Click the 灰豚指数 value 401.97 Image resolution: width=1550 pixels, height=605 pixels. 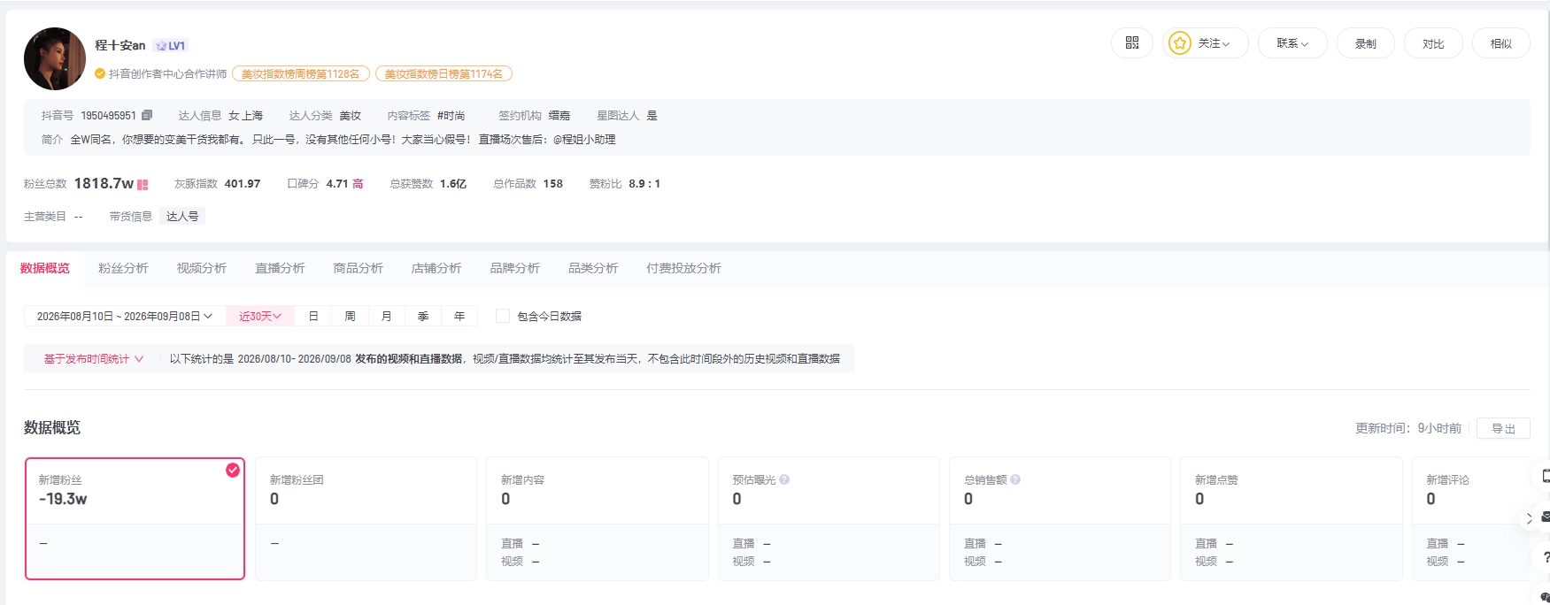(x=243, y=184)
